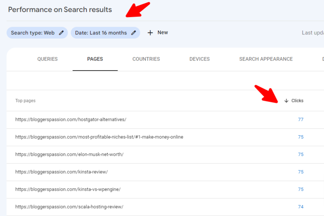Open the Search type: Web filter chip
This screenshot has width=324, height=216.
pos(33,33)
